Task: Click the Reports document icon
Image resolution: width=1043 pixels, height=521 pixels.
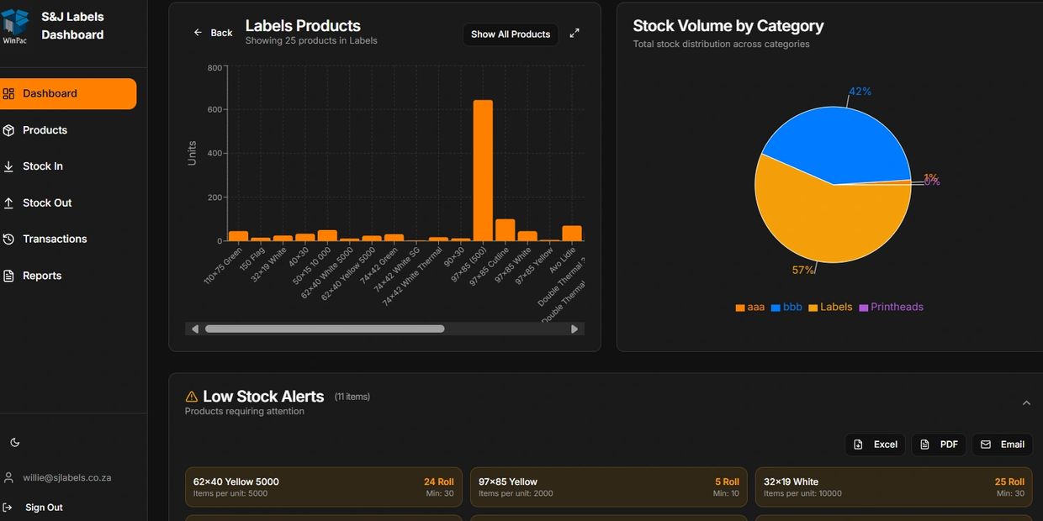Action: point(8,276)
